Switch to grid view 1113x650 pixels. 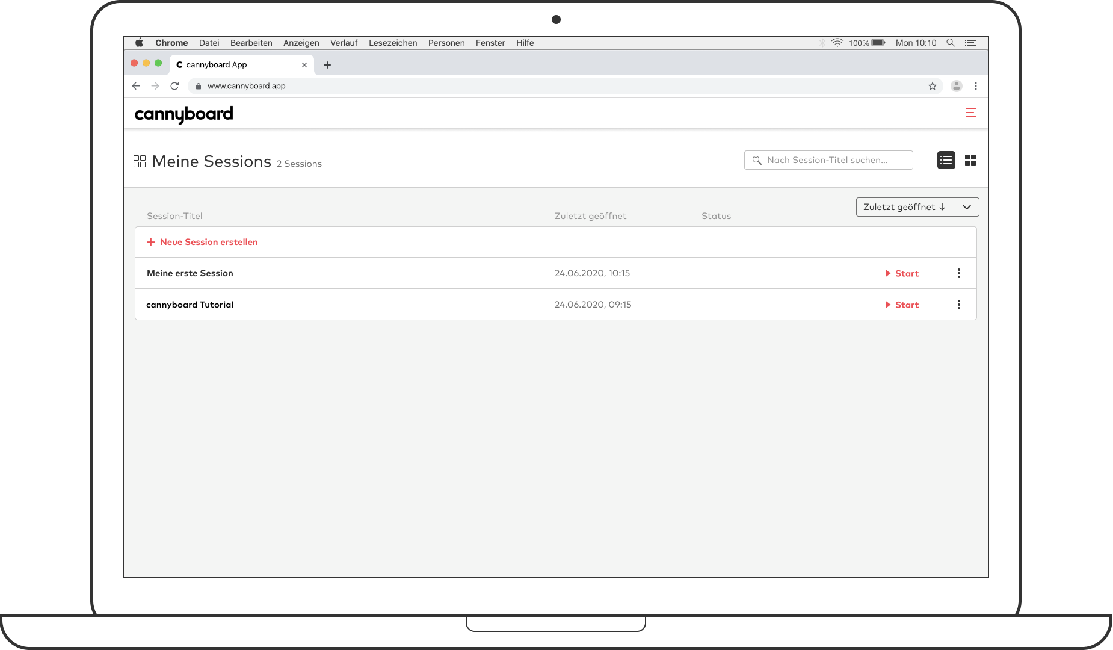[x=970, y=160]
